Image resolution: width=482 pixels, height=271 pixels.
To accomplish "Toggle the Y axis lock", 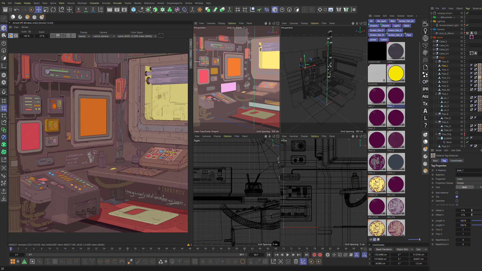I will coord(86,10).
